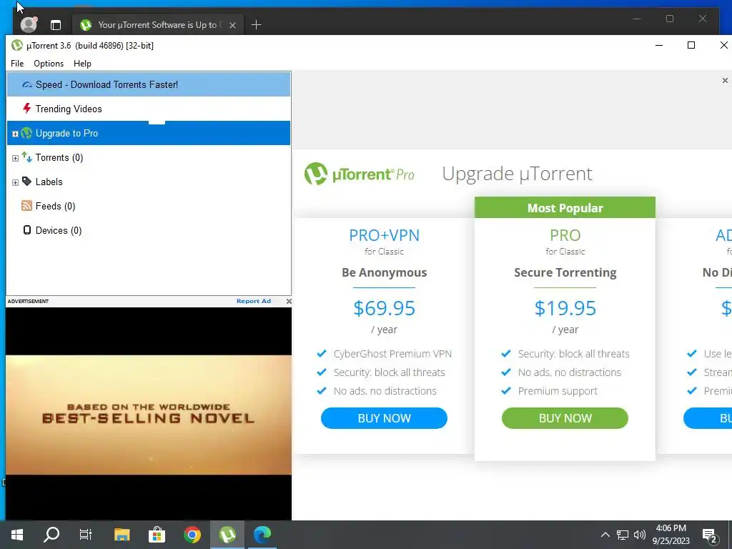Switch to Microsoft Edge on taskbar
Viewport: 732px width, 549px height.
(262, 535)
